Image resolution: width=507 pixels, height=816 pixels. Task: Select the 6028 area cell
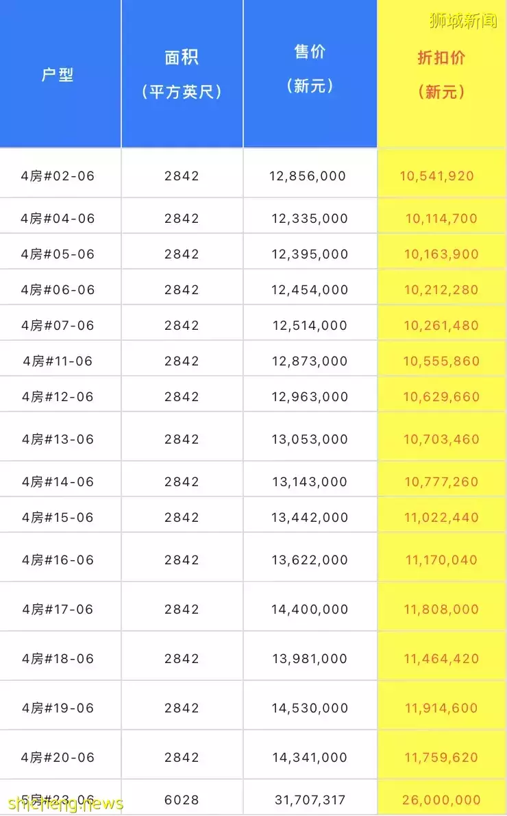(182, 800)
